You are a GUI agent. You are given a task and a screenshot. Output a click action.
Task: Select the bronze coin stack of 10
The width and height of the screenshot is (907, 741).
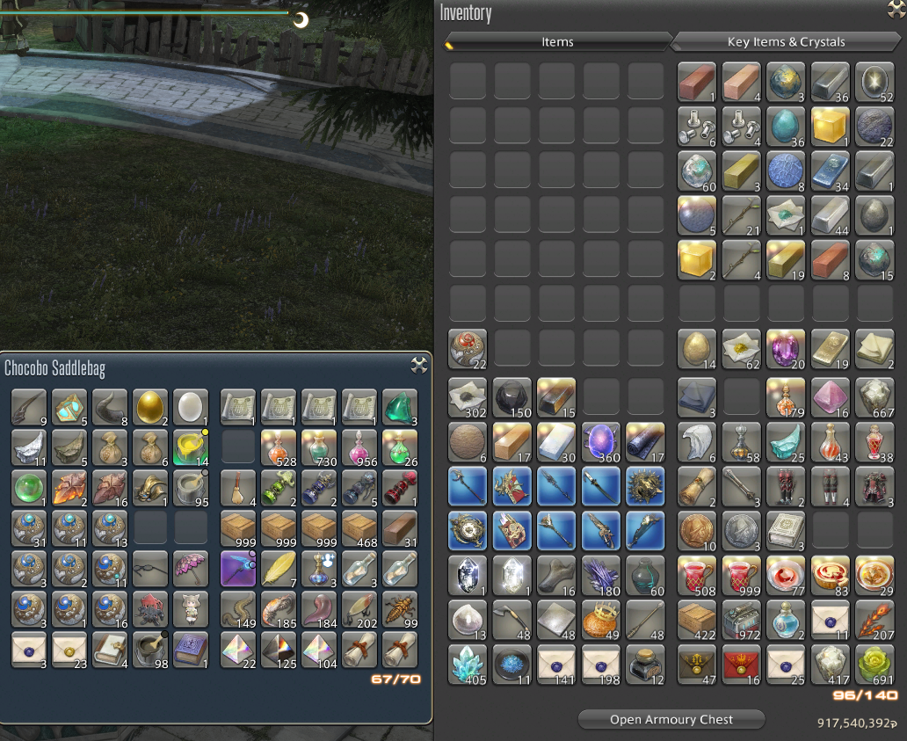coord(696,532)
